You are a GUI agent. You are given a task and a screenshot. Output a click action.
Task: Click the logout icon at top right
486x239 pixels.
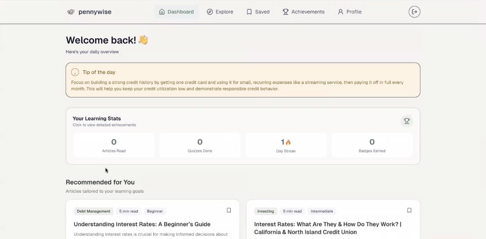tap(414, 12)
